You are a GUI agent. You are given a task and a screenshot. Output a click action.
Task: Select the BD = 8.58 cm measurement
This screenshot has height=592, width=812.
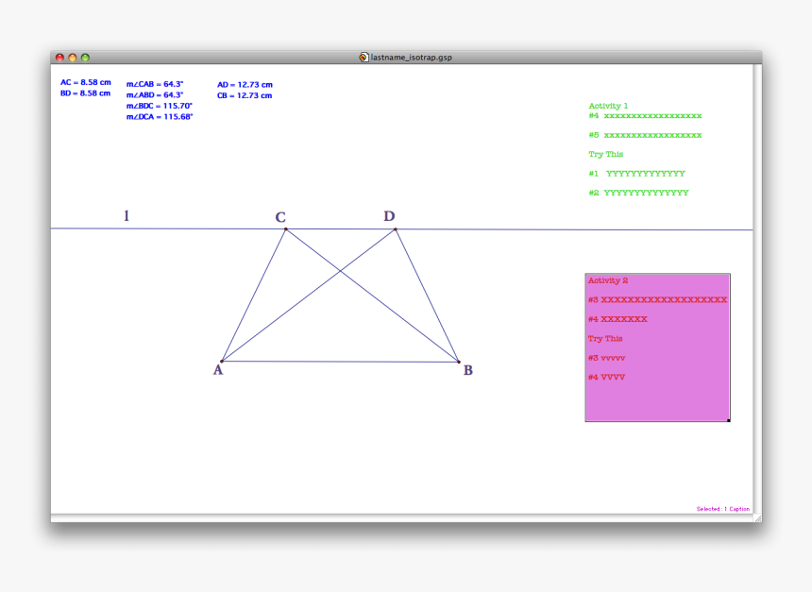(87, 93)
